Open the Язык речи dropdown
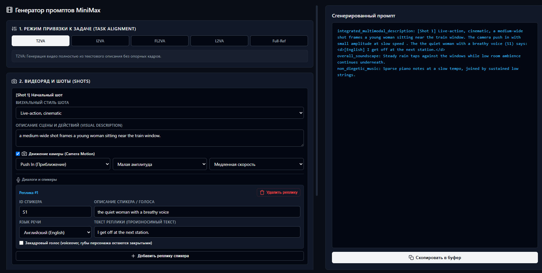Viewport: 542px width, 273px height. [x=55, y=232]
